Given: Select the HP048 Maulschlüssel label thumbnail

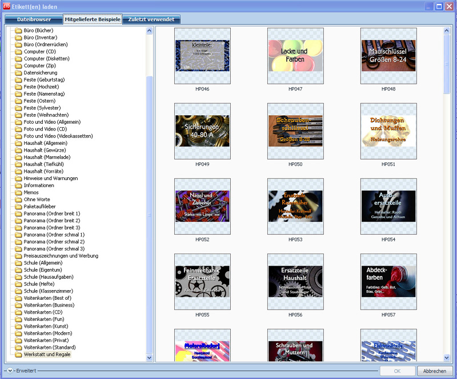Looking at the screenshot, I should tap(388, 56).
